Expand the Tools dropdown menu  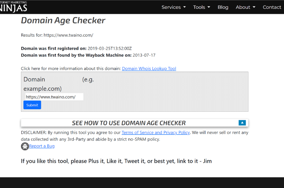coord(202,7)
